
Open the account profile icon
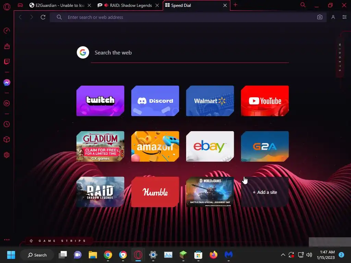click(x=333, y=17)
